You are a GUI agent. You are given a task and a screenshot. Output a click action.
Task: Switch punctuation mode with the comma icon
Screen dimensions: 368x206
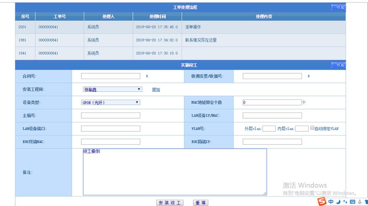pyautogui.click(x=345, y=201)
